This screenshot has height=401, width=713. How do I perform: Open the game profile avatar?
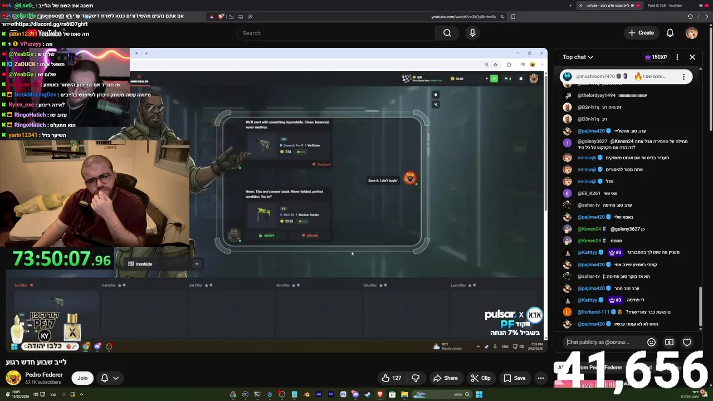pyautogui.click(x=534, y=79)
